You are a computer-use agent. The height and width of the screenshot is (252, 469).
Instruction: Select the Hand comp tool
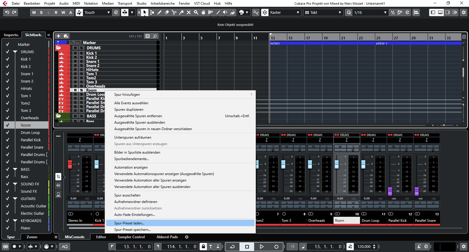pos(203,12)
